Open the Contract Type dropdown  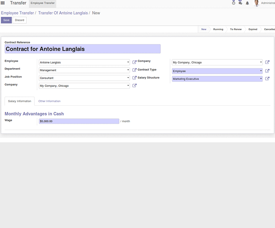261,71
